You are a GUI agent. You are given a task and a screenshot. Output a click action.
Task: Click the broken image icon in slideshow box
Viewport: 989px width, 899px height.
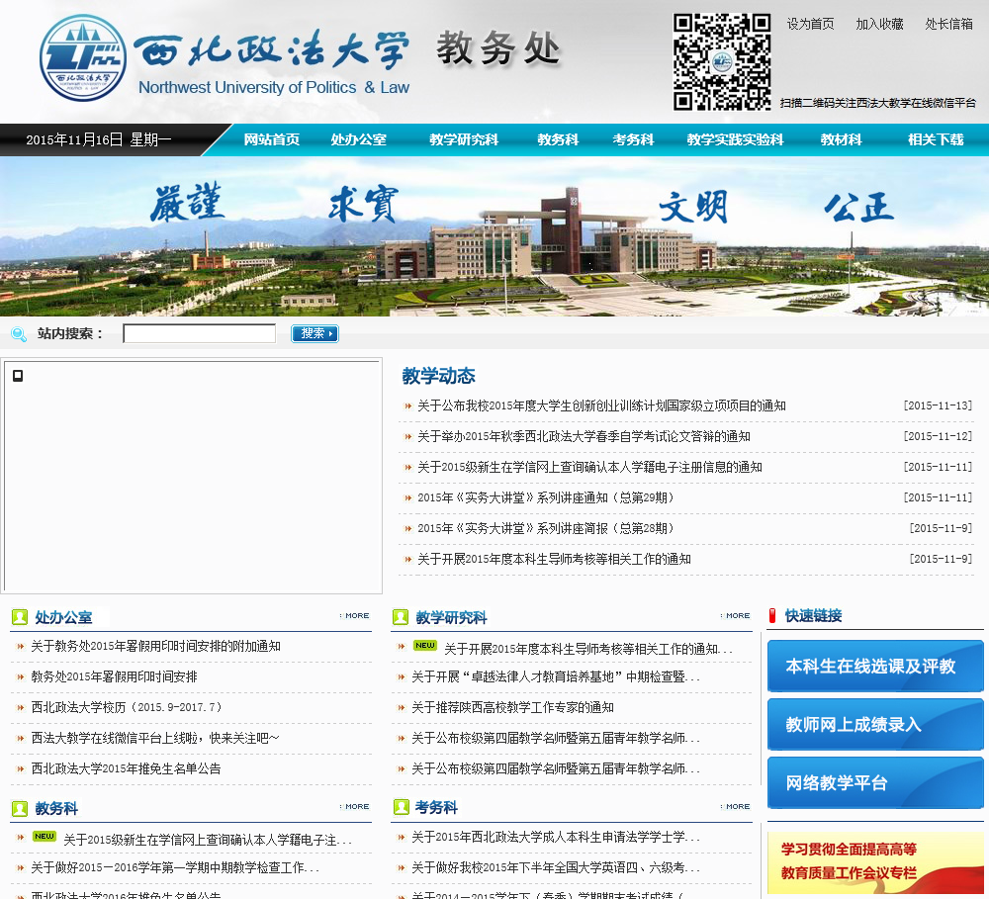pos(18,376)
